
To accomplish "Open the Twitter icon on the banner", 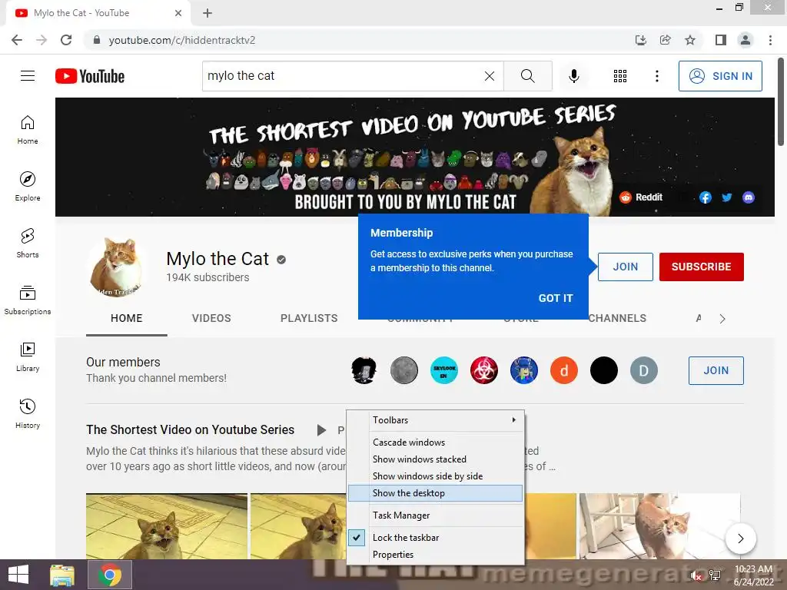I will (727, 197).
